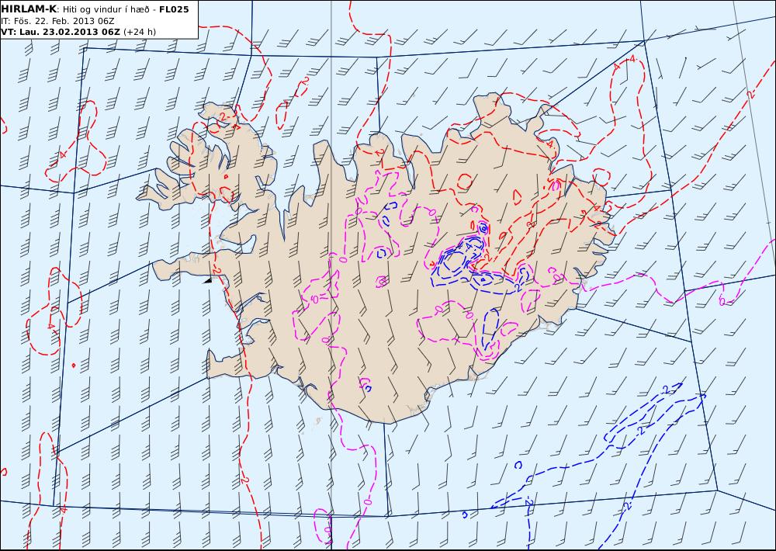The width and height of the screenshot is (776, 551).
Task: Click the small black triangle marker on the west coast
Action: tap(208, 280)
